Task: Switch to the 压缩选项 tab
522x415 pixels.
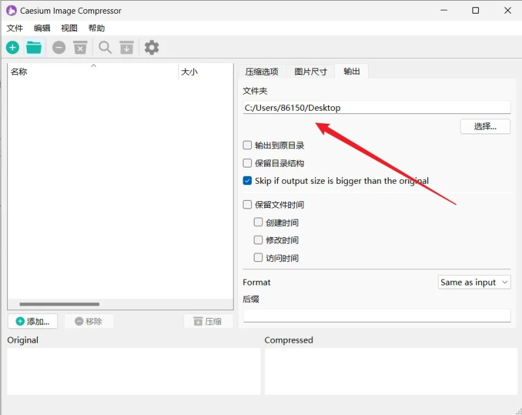Action: pos(262,72)
